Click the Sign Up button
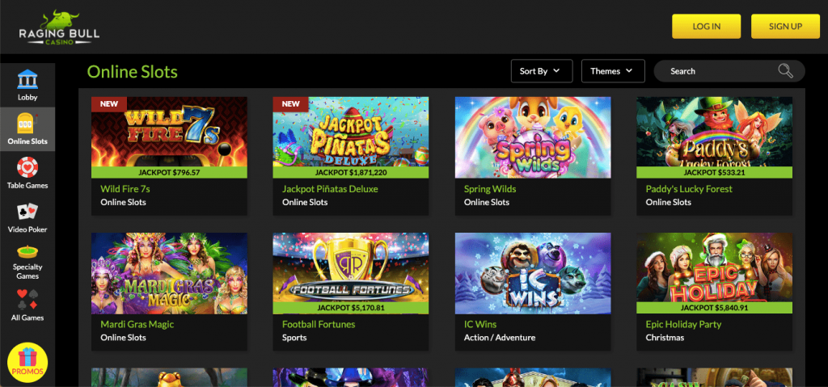The height and width of the screenshot is (387, 828). click(x=785, y=27)
